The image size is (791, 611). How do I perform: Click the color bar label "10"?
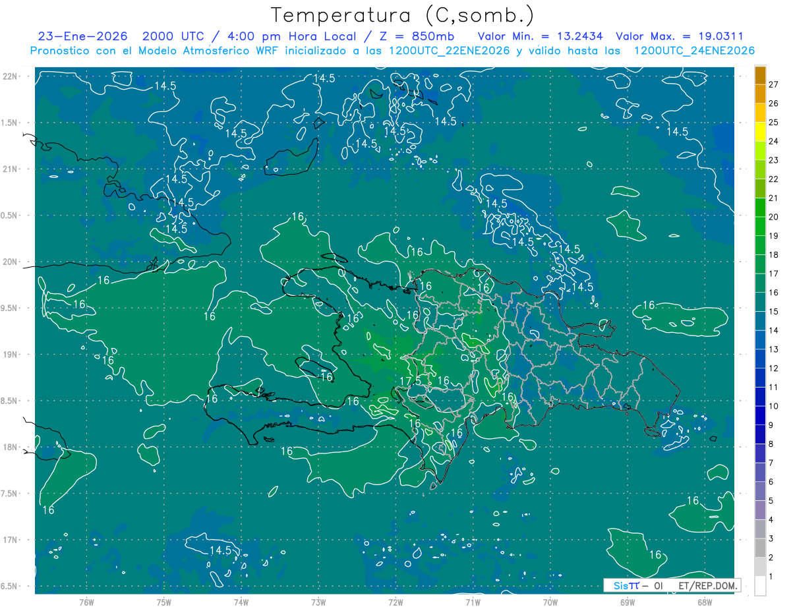[774, 406]
